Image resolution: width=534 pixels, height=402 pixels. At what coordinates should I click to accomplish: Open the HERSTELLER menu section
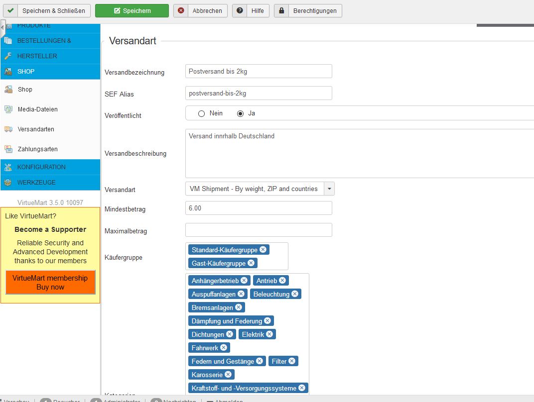[x=37, y=56]
